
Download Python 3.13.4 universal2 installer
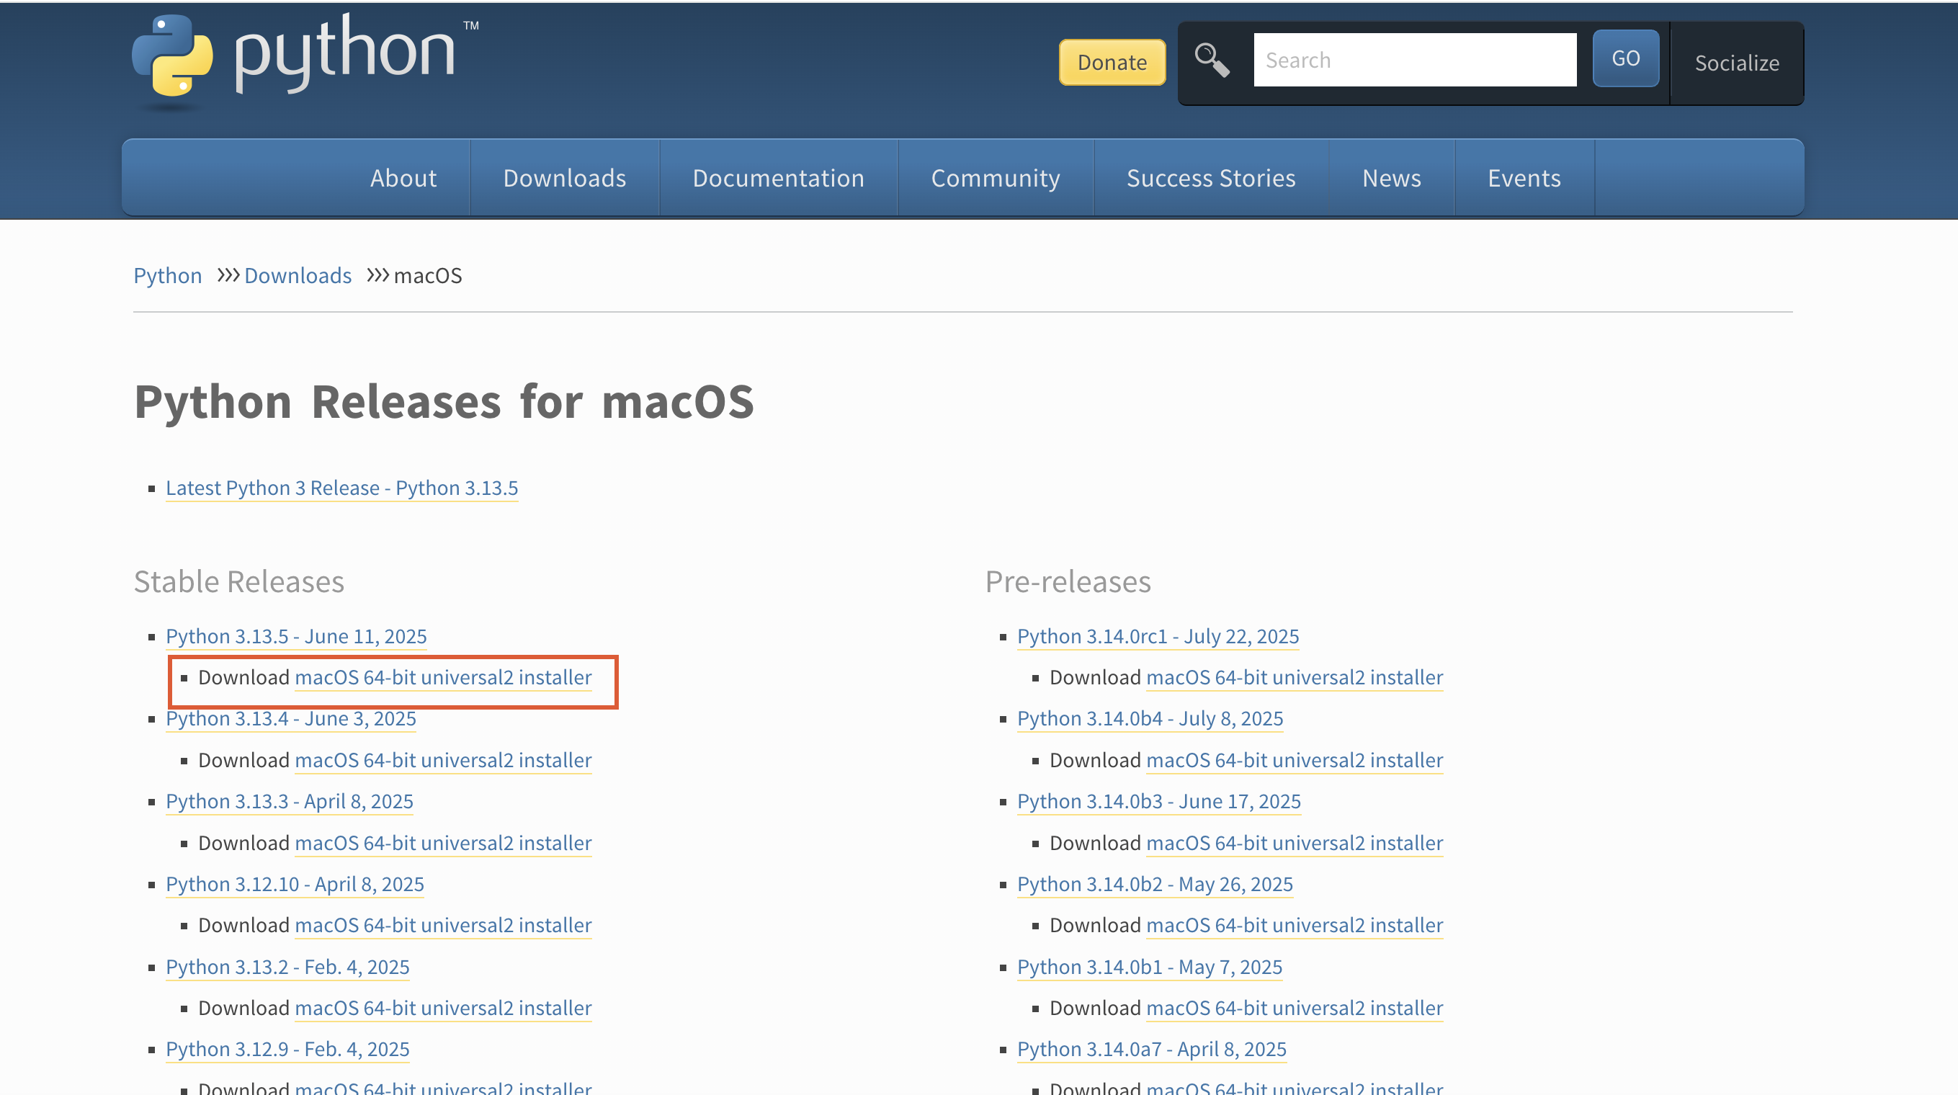443,760
